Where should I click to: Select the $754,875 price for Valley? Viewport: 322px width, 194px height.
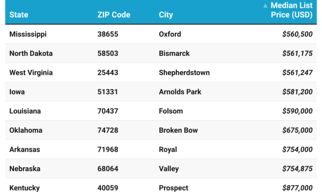point(297,169)
